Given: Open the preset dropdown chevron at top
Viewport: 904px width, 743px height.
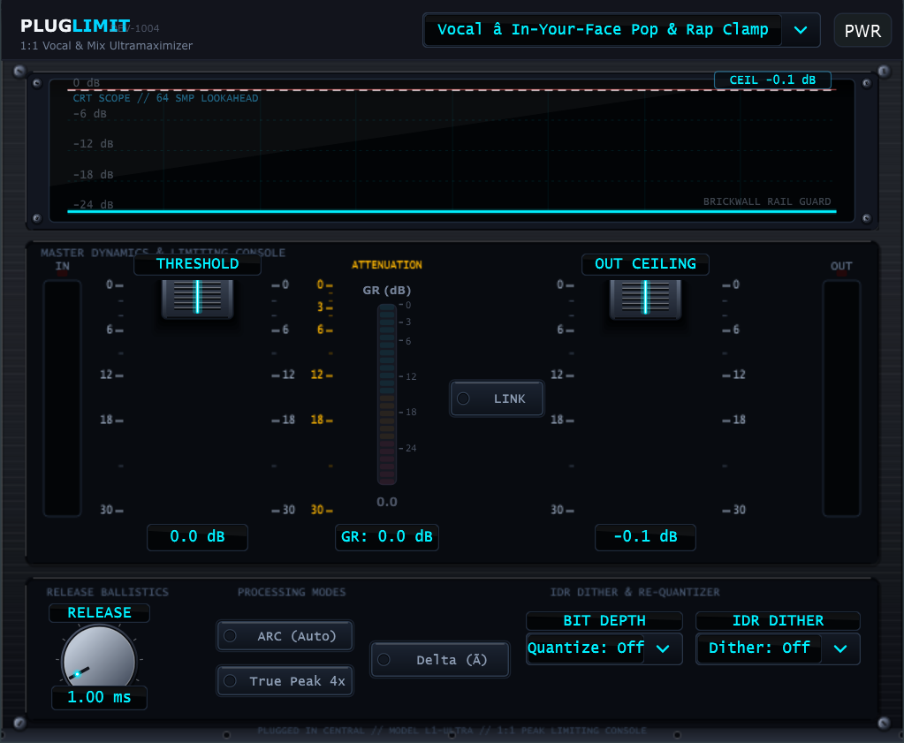Looking at the screenshot, I should click(x=801, y=30).
